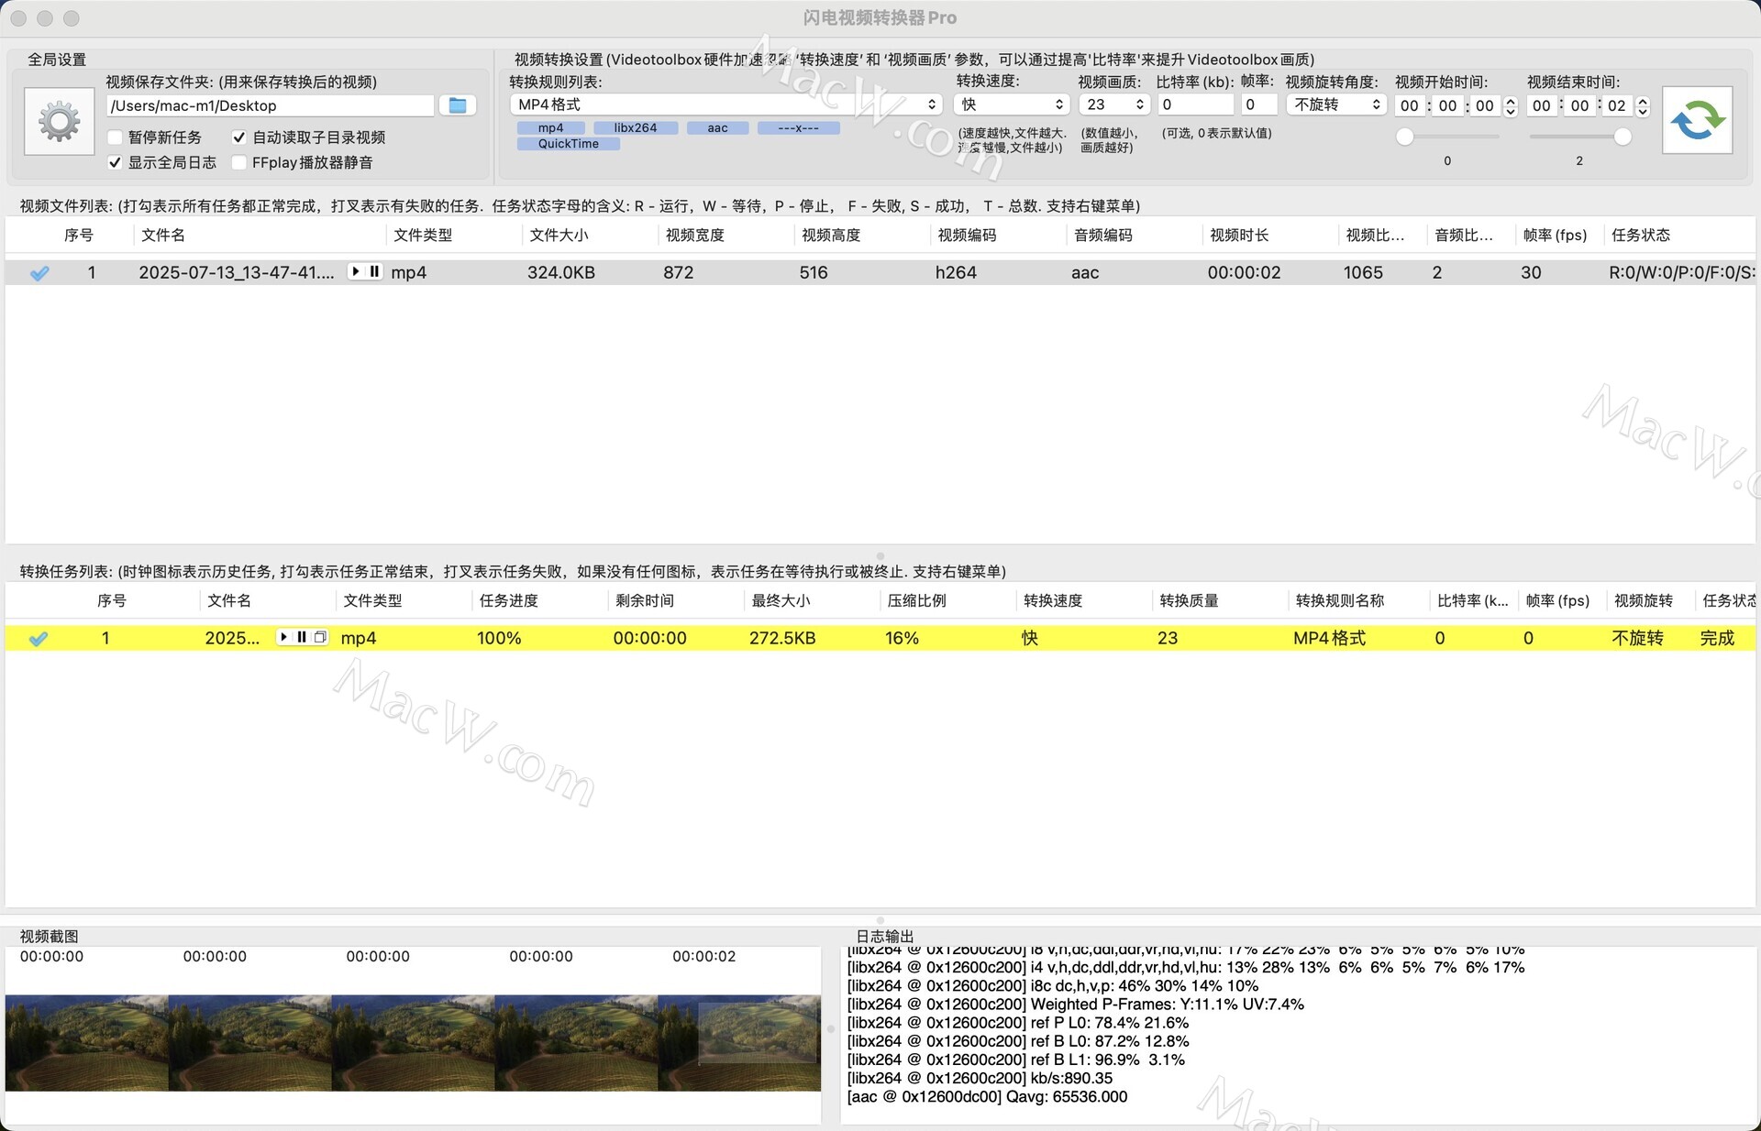Click the 比特率 (kb) input field
Screen dimensions: 1761x1131
1195,104
